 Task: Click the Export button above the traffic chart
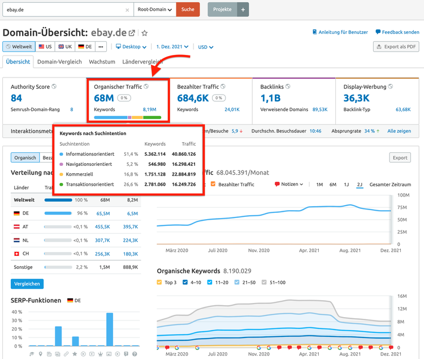point(400,157)
